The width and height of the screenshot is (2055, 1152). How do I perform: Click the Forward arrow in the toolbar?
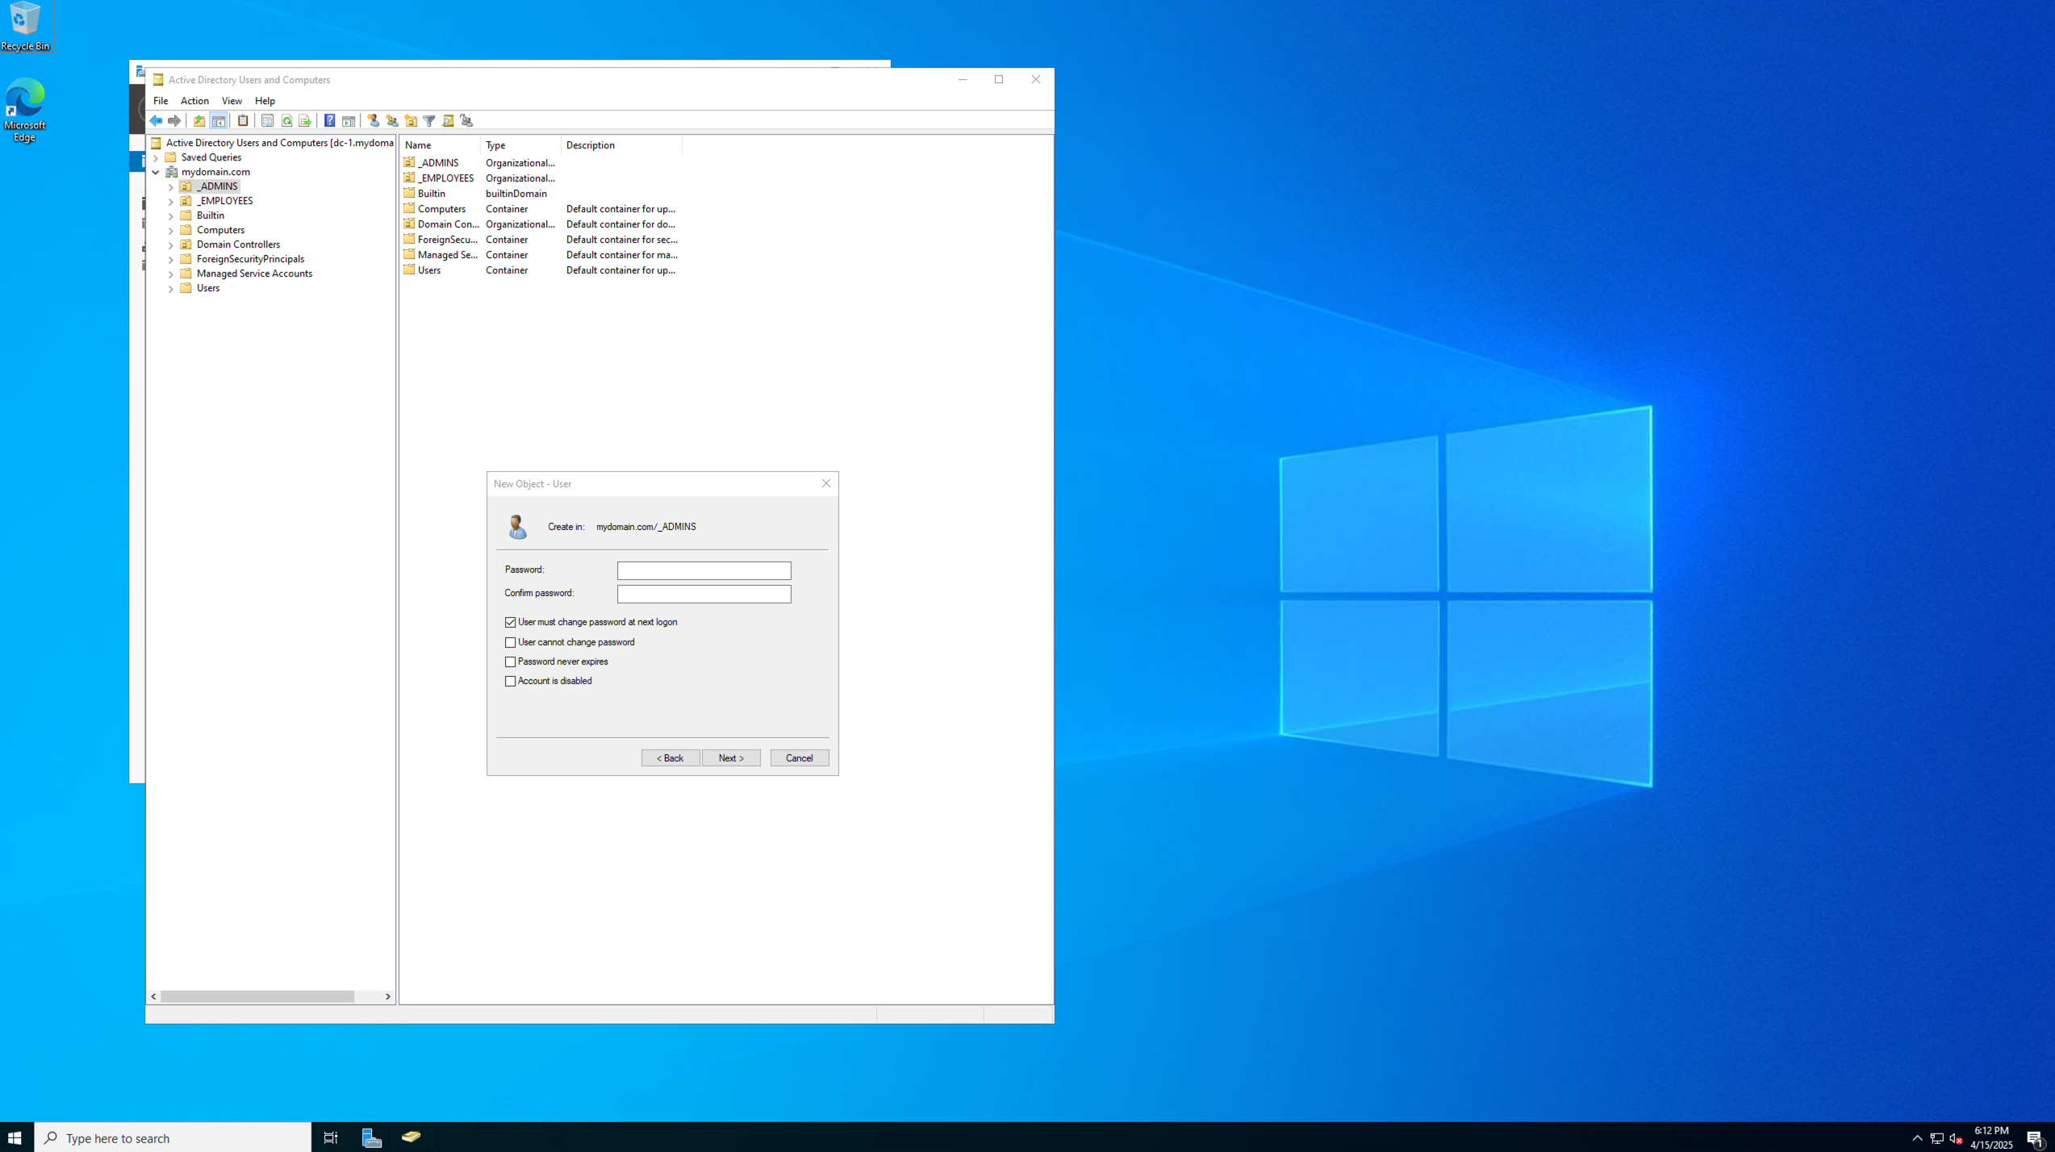pyautogui.click(x=174, y=121)
